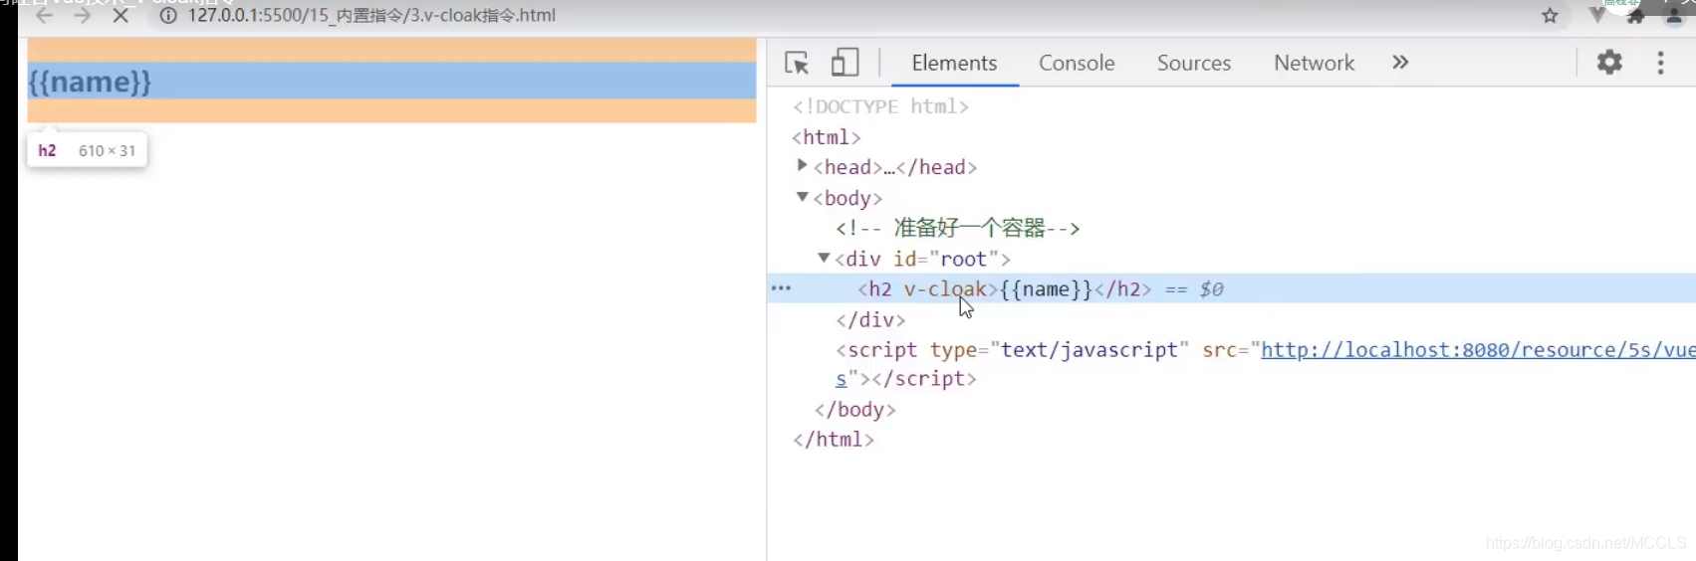The image size is (1696, 561).
Task: Click the ellipsis beside the h2 row
Action: [x=782, y=288]
